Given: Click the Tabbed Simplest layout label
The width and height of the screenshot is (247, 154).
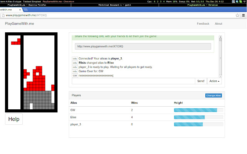Looking at the screenshot, I should click(32, 2).
